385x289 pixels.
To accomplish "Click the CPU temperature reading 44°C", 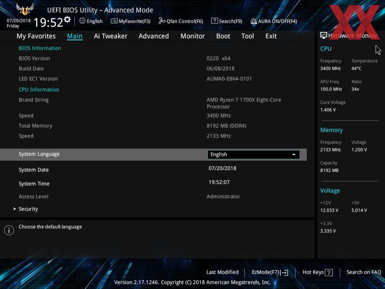I will (356, 68).
